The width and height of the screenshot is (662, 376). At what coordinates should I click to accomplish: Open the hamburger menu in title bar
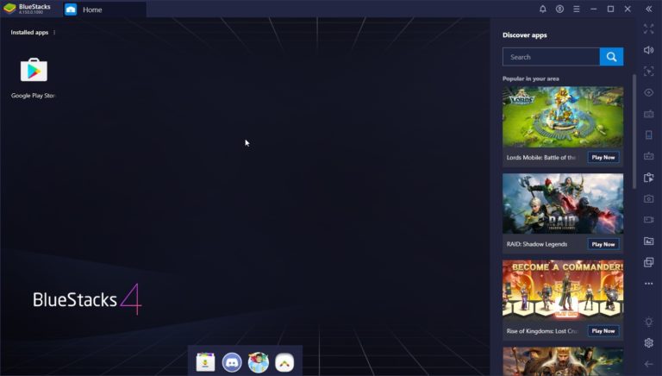[577, 9]
